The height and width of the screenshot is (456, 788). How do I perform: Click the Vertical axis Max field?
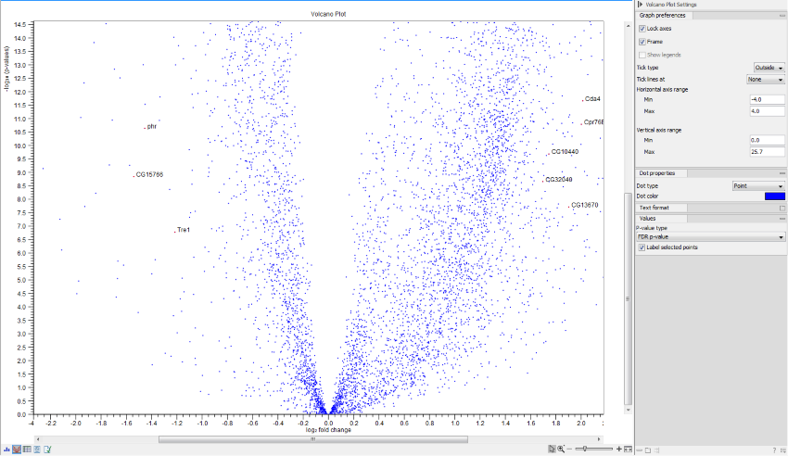(x=769, y=151)
